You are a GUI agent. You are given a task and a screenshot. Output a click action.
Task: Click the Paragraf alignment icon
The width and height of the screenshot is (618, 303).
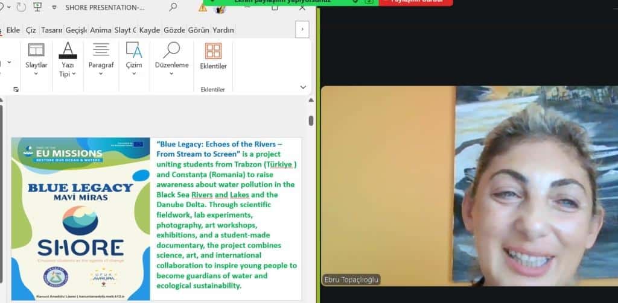[x=101, y=50]
